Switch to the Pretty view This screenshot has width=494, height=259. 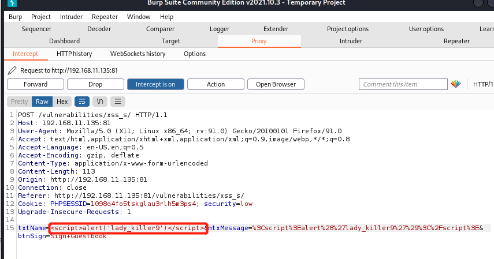(19, 102)
